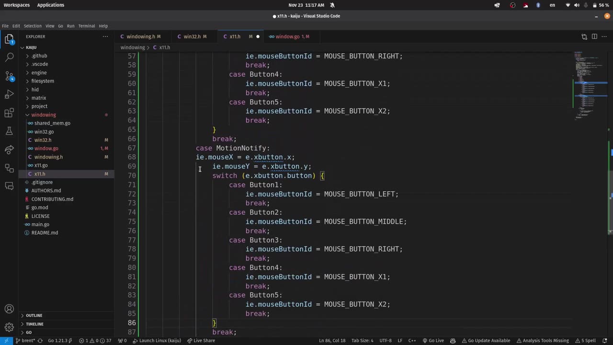Expand the .github folder
The height and width of the screenshot is (345, 613).
[67, 56]
